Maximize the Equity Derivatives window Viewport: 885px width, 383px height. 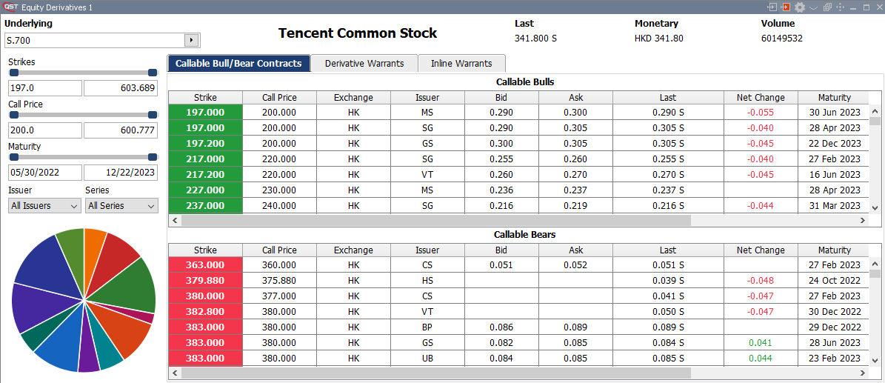click(x=866, y=7)
